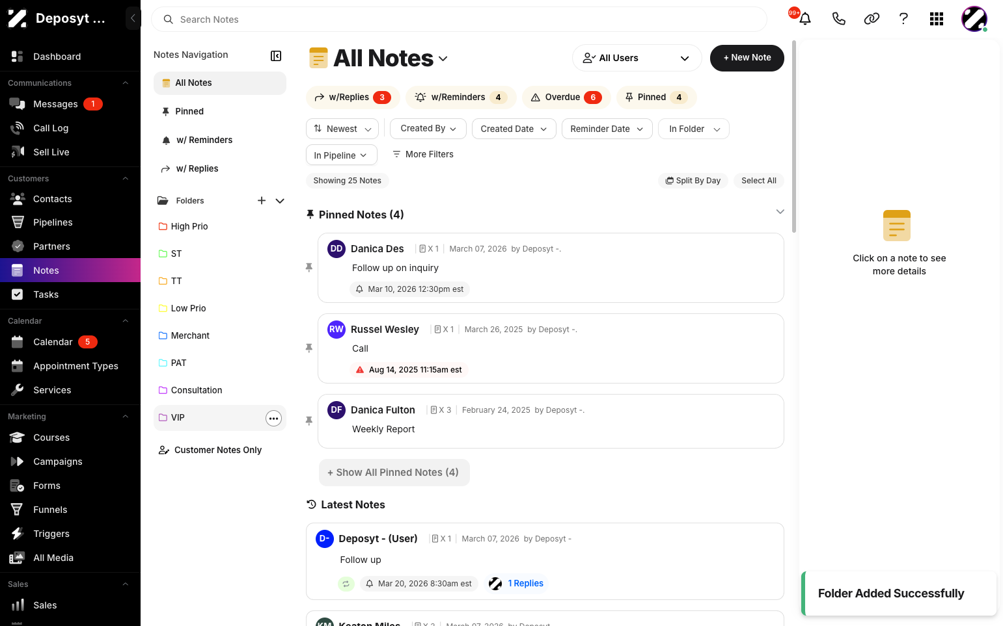Click the DD avatar on Danica Des note
The width and height of the screenshot is (1003, 626).
click(337, 249)
